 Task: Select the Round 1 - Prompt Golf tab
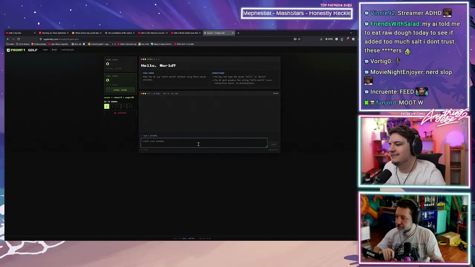[219, 33]
